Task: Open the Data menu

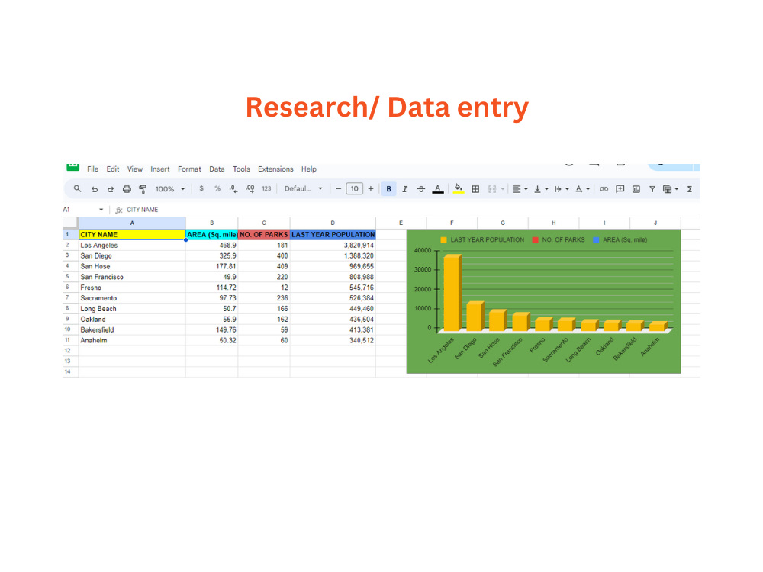Action: coord(217,169)
